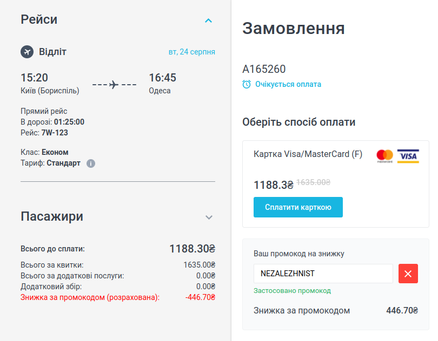Click the departure airplane icon beside Відліт
Screen dimensions: 438x341
27,52
